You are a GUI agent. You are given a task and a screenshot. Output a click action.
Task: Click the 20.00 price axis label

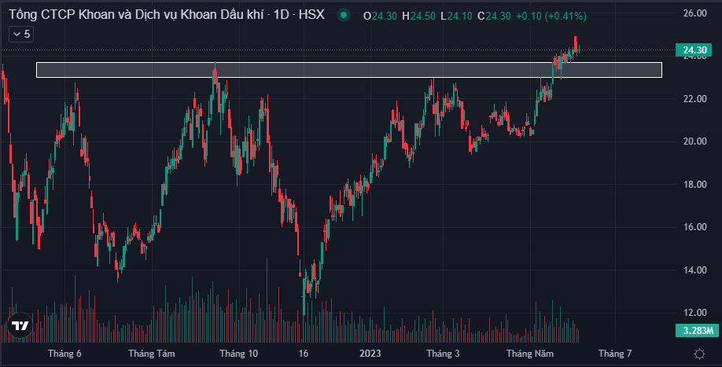[x=694, y=141]
